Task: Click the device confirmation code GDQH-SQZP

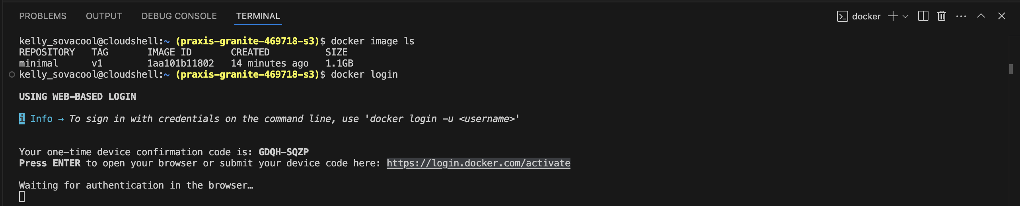Action: coord(283,152)
